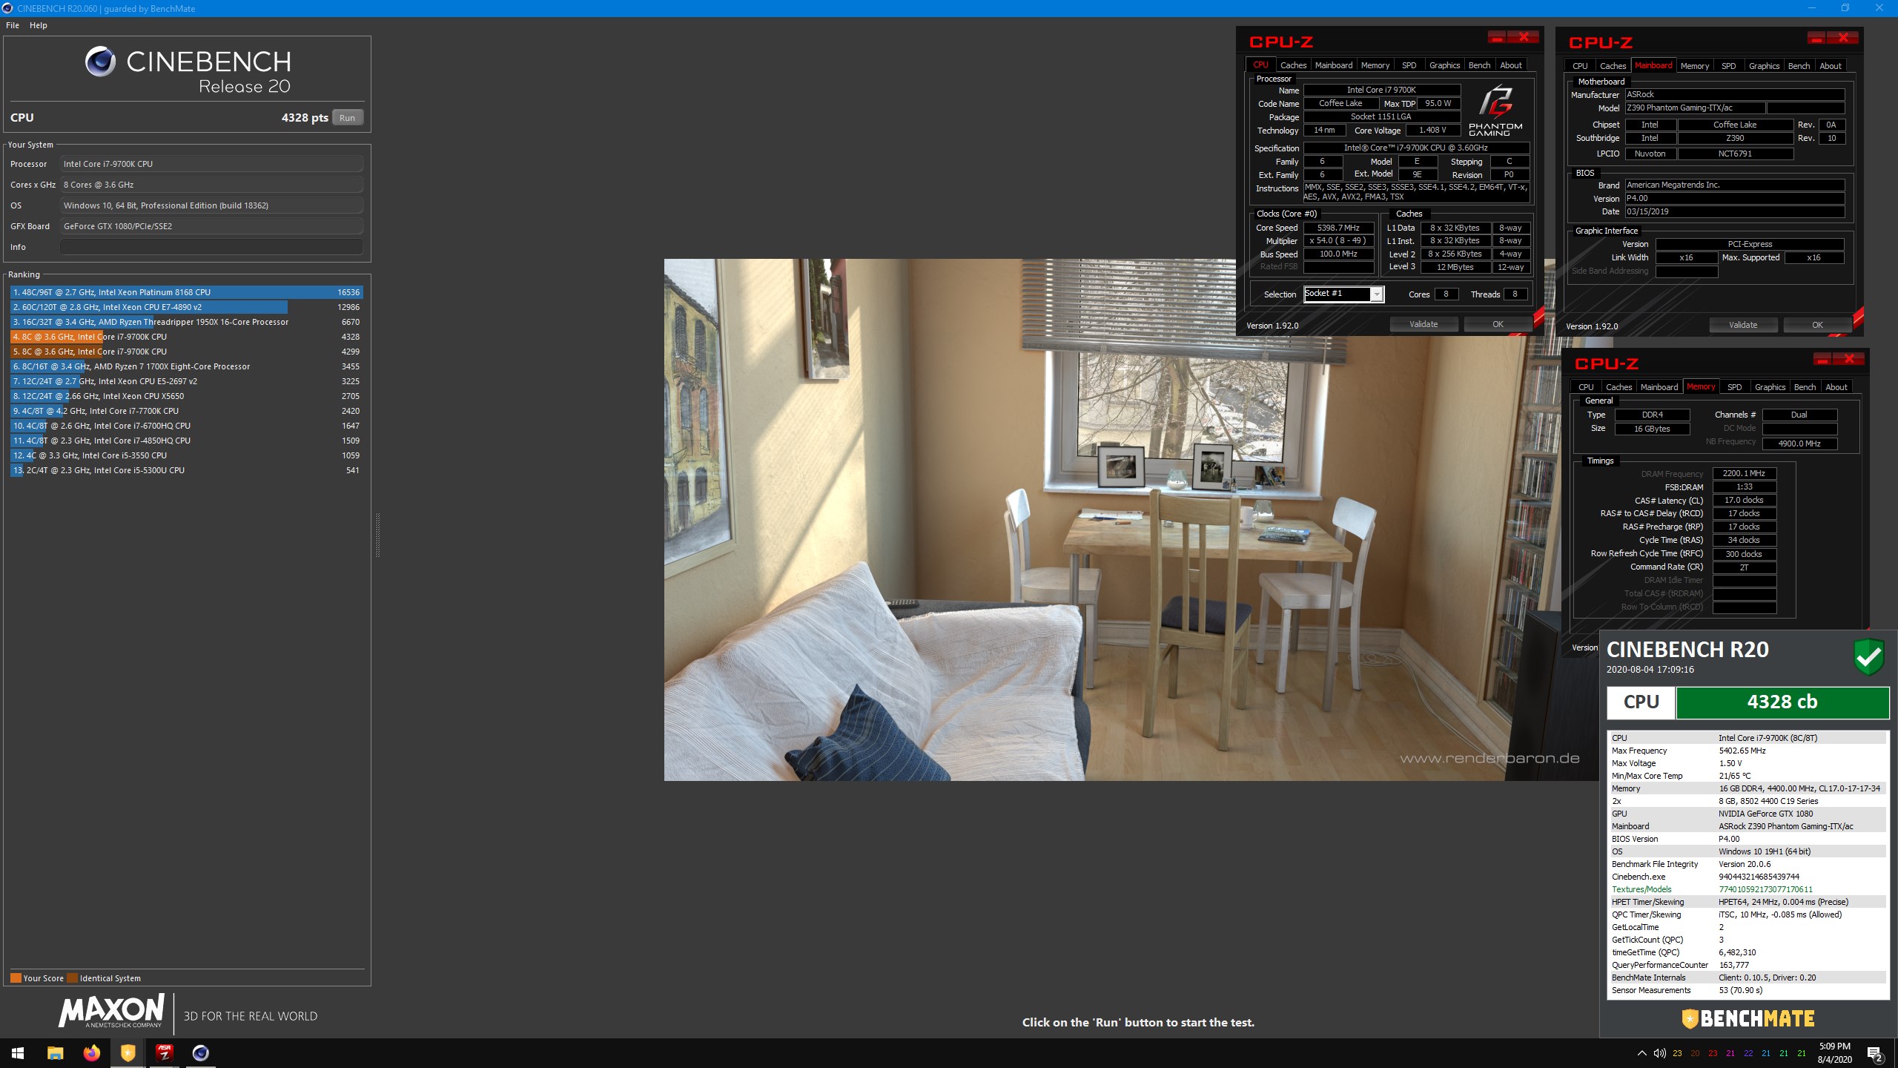
Task: Select ranking row Intel Core i5-5300U CPU
Action: point(186,470)
